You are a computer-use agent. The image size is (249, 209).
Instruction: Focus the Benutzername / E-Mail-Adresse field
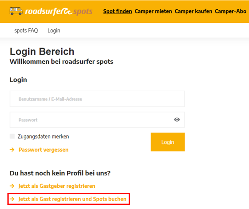97,99
